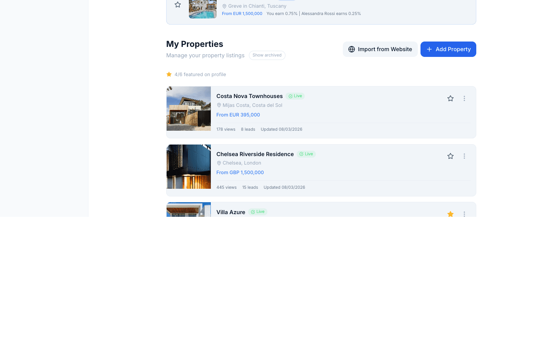
Task: Open the options menu for Villa Azure
Action: pos(464,214)
